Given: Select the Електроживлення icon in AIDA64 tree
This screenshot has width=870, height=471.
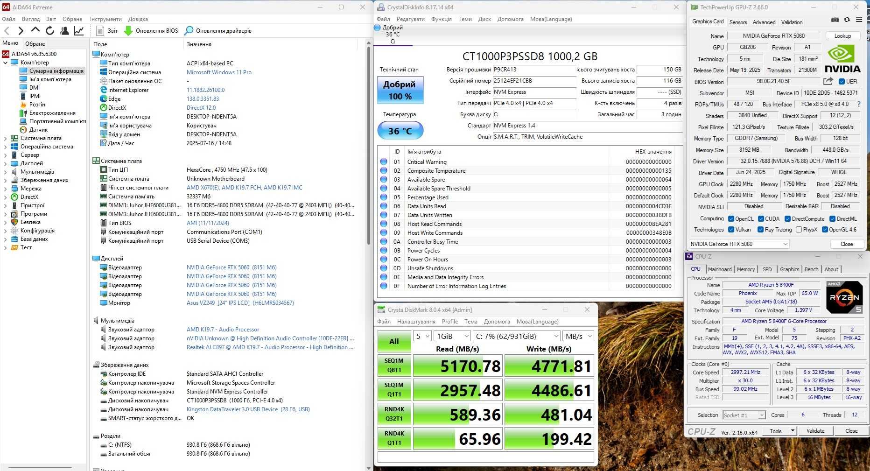Looking at the screenshot, I should click(23, 113).
